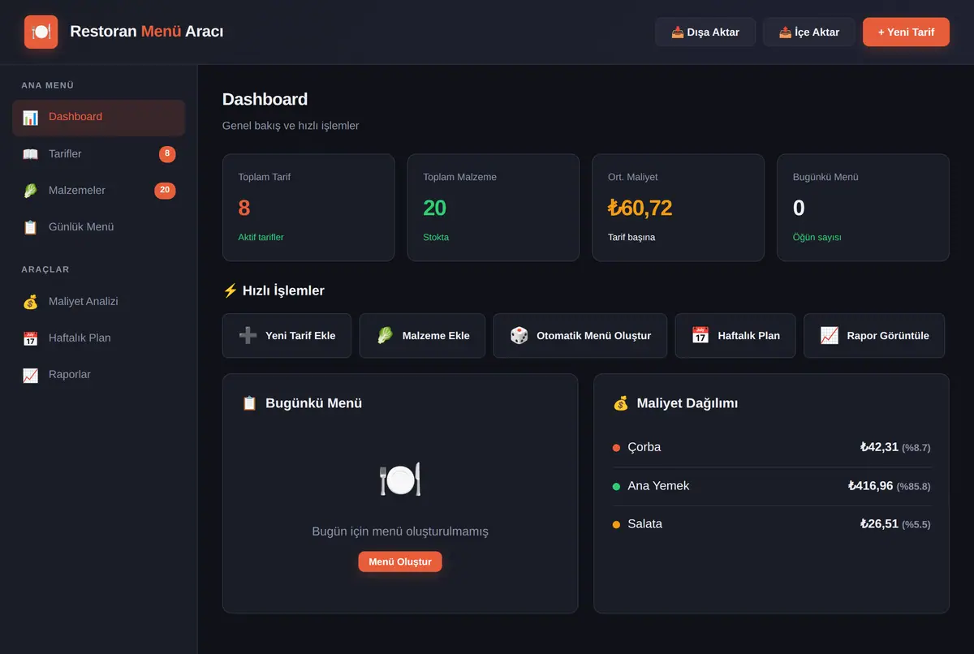
Task: Click the Tarifler book icon
Action: point(30,154)
